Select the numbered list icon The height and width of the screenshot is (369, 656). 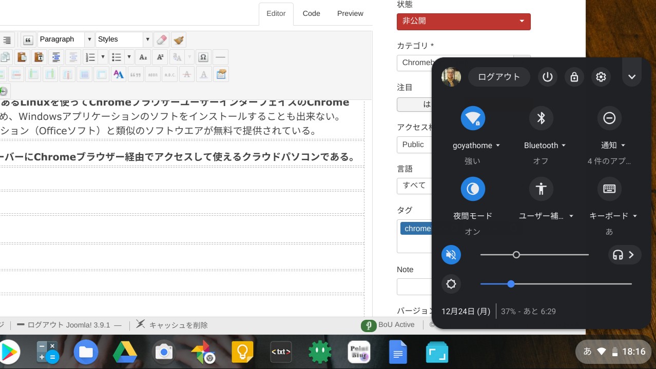coord(90,57)
